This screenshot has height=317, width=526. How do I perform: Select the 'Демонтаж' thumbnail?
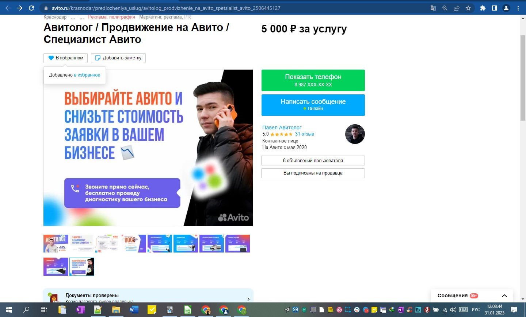tap(186, 243)
